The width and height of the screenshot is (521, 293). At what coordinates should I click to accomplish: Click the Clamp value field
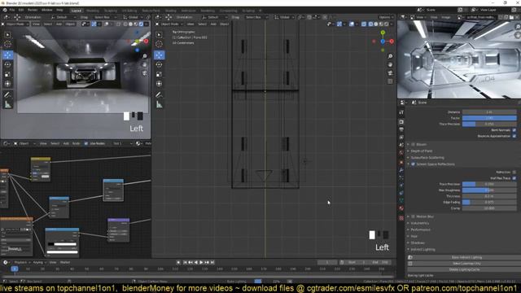click(x=489, y=208)
